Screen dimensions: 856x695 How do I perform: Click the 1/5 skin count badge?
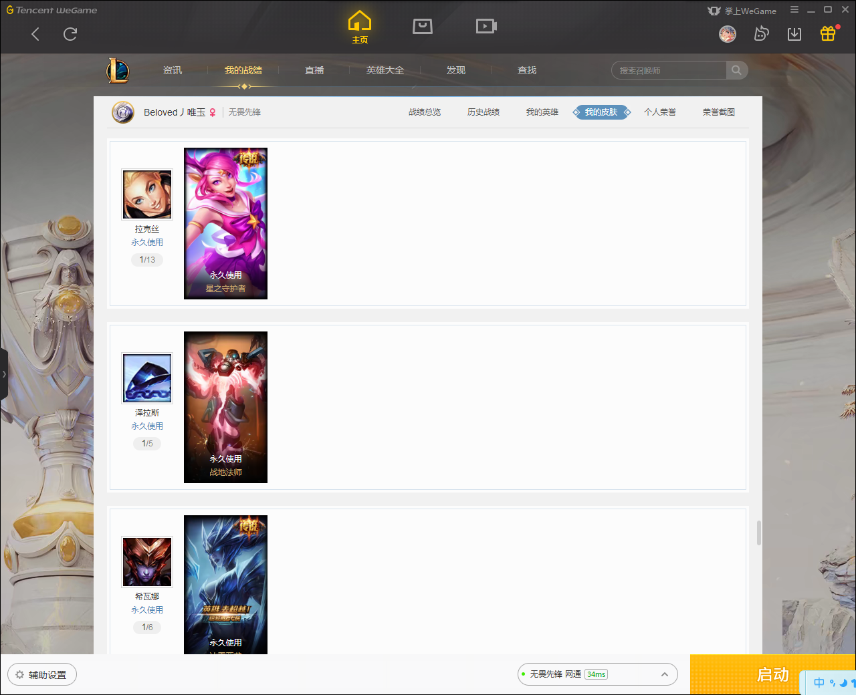147,444
